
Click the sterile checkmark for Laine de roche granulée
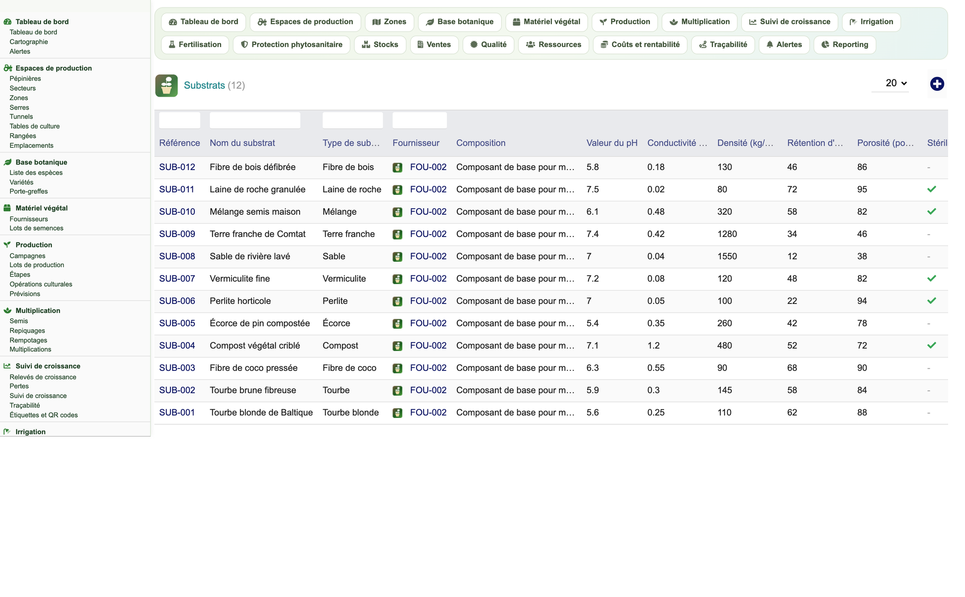[932, 189]
